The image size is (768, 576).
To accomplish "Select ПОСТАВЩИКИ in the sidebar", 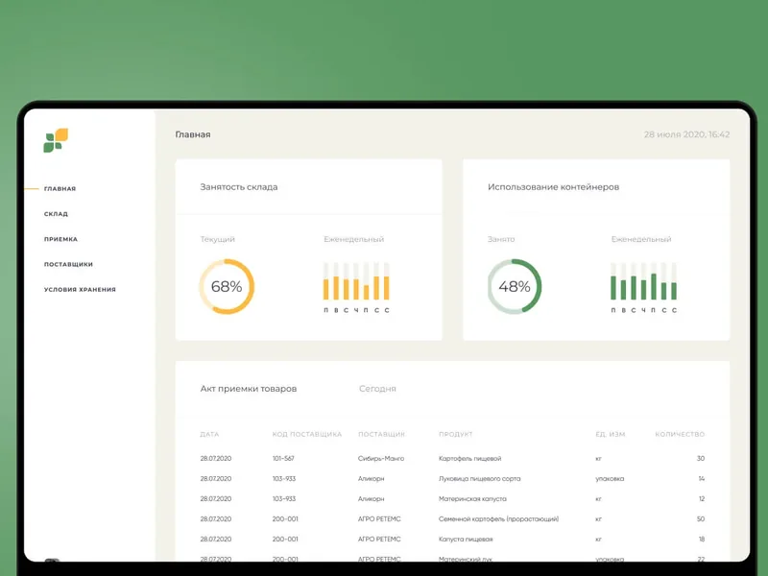I will (68, 264).
